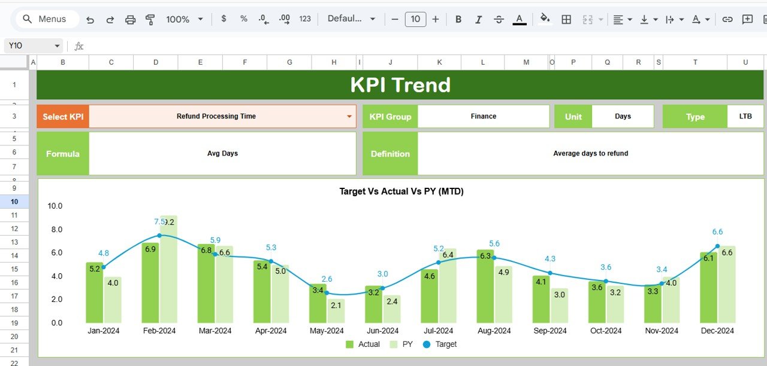Open the Borders tool
The height and width of the screenshot is (366, 767).
tap(566, 19)
